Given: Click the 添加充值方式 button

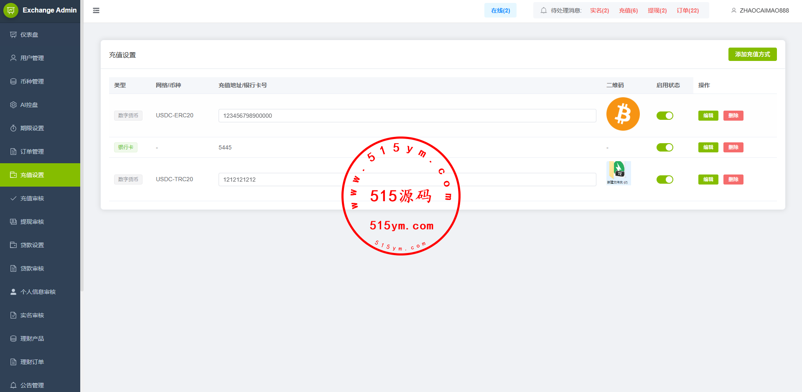Looking at the screenshot, I should (x=752, y=54).
